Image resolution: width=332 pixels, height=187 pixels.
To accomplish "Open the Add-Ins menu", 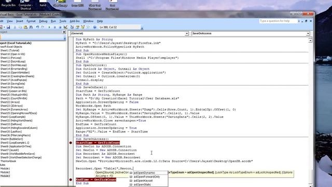I will pyautogui.click(x=75, y=21).
